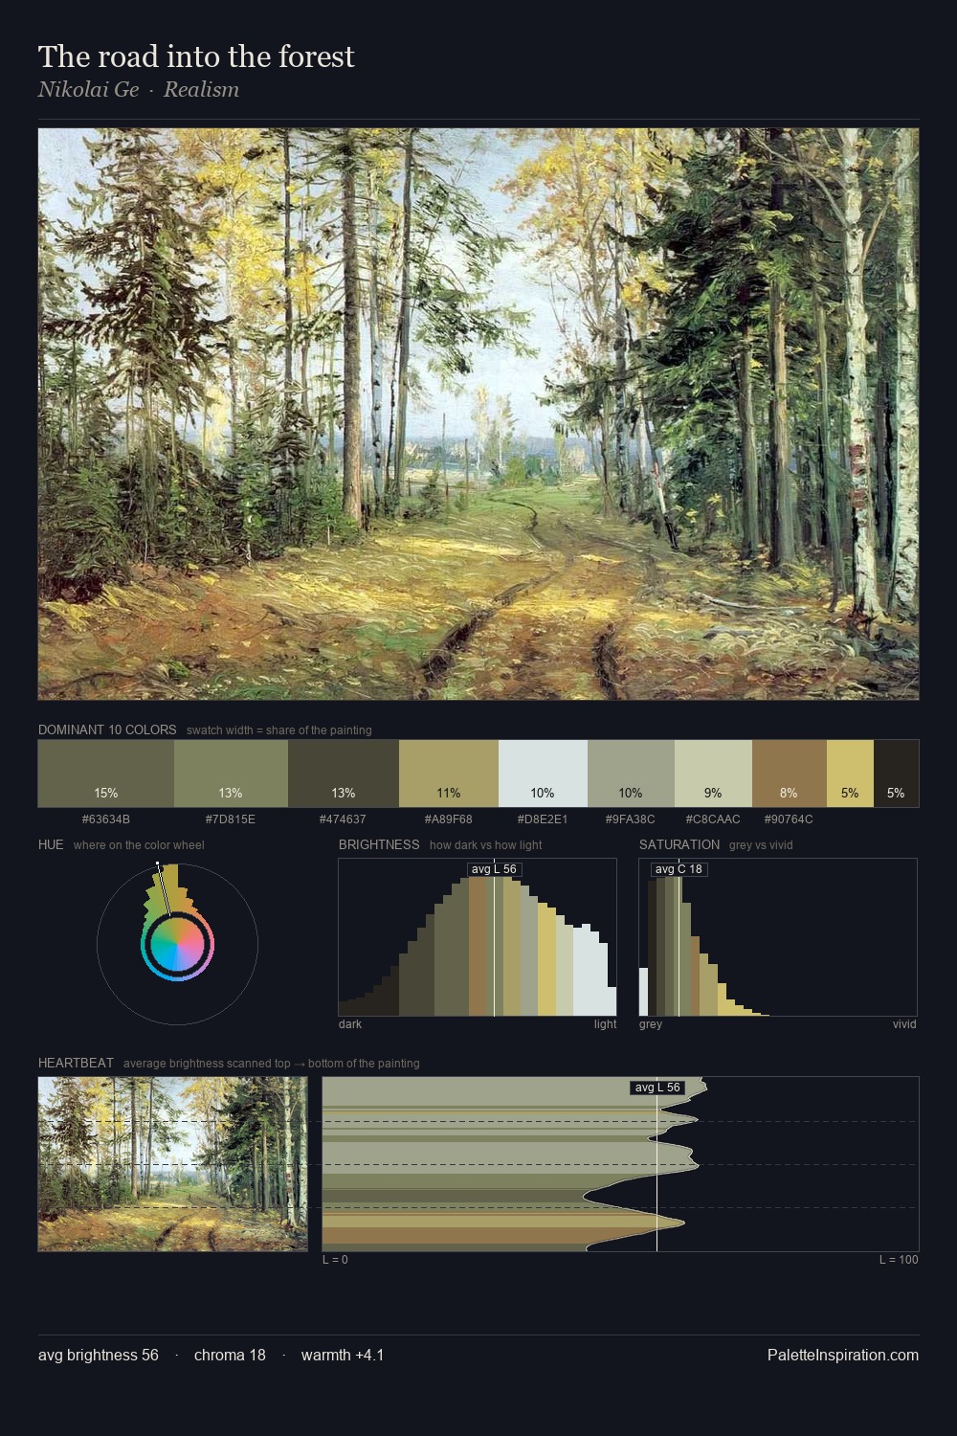957x1436 pixels.
Task: Click the grey-green 10% swatch above #9FA38C
Action: tap(631, 773)
